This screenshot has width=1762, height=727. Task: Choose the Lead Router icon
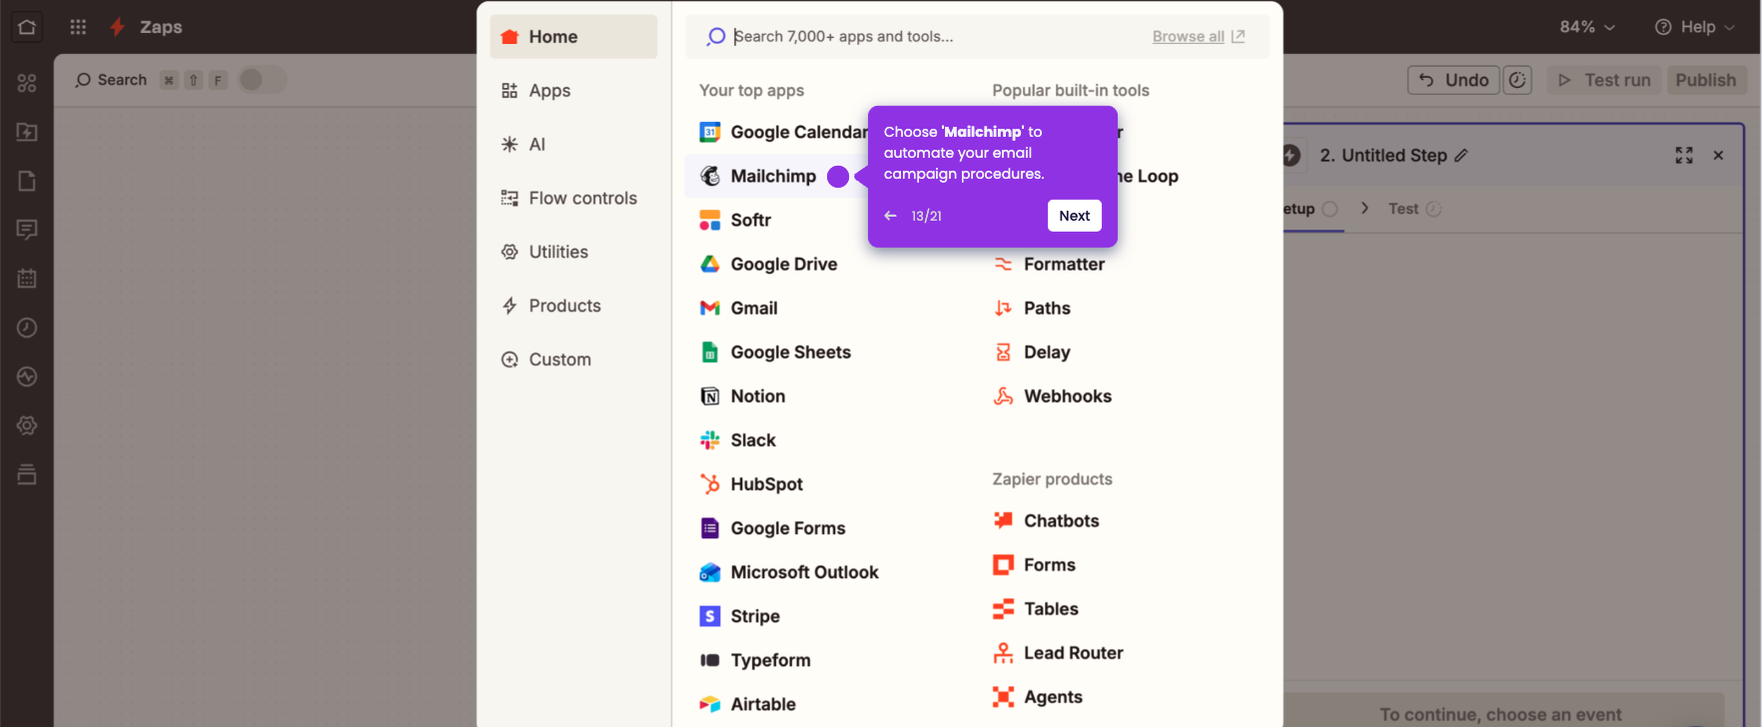1003,653
